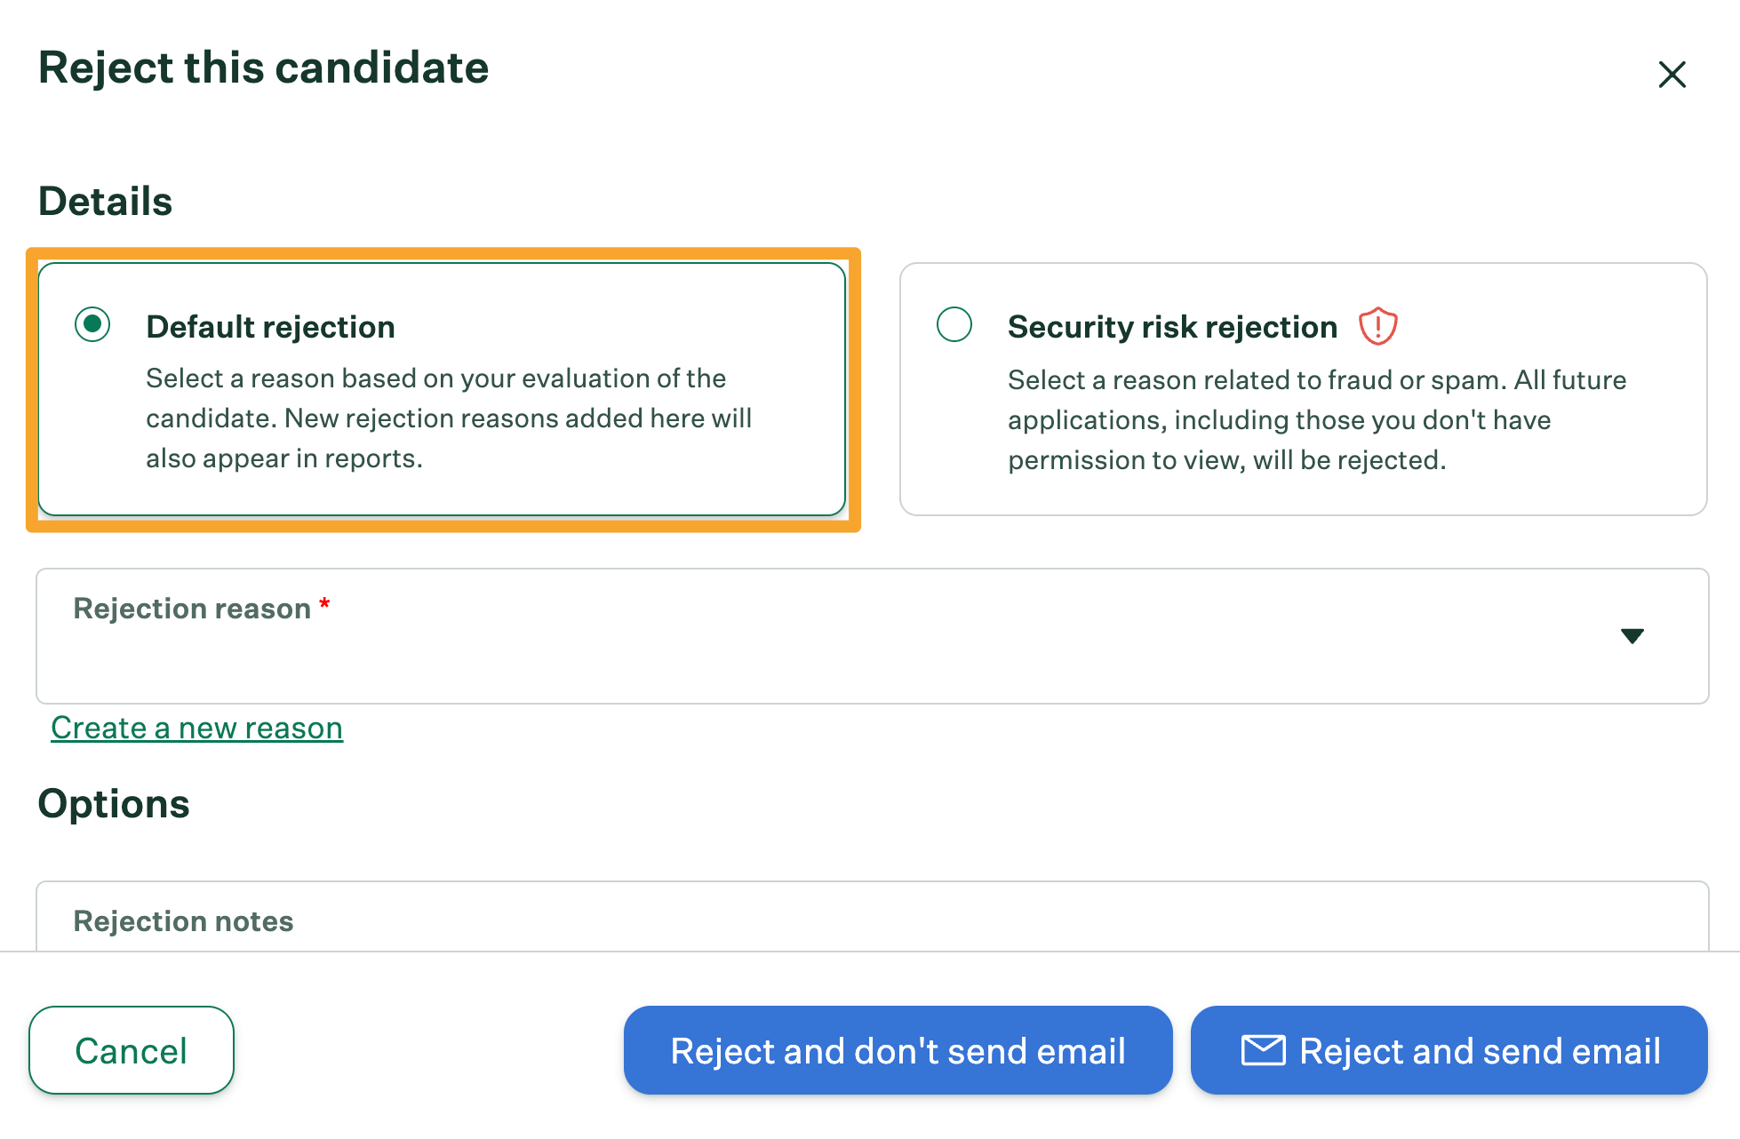Image resolution: width=1740 pixels, height=1139 pixels.
Task: Open the Rejection reason dropdown field
Action: click(871, 636)
